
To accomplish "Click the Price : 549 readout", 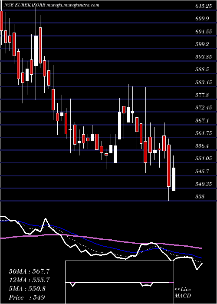I will pyautogui.click(x=27, y=297).
